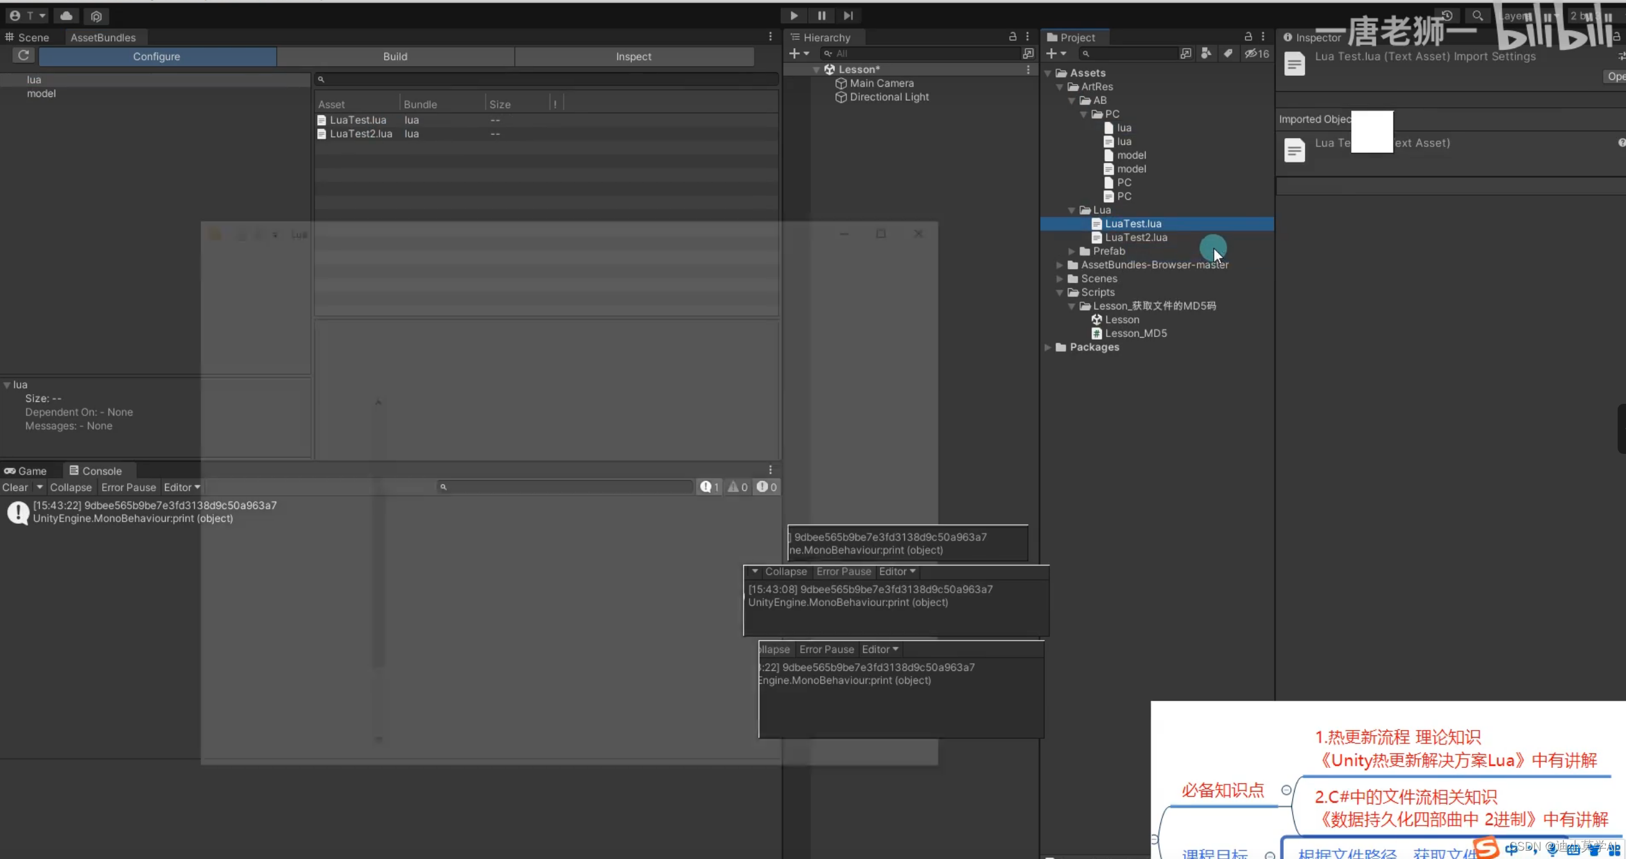
Task: Refresh the AssetBundle list
Action: tap(23, 56)
